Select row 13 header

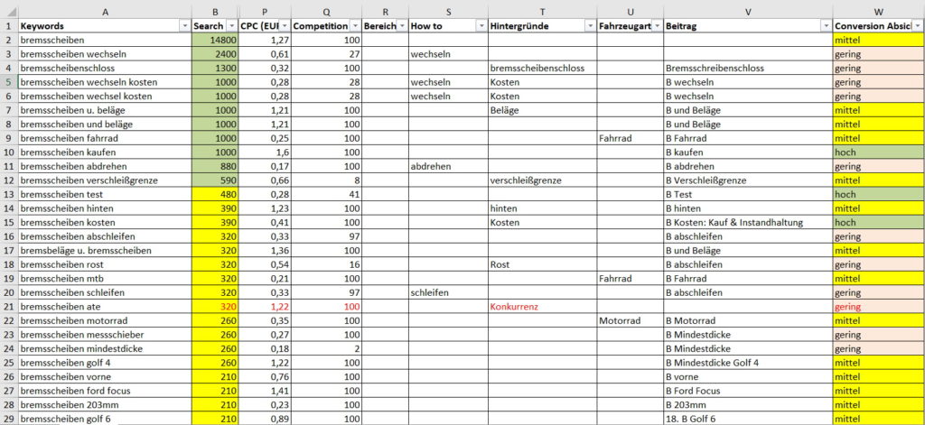pyautogui.click(x=9, y=194)
